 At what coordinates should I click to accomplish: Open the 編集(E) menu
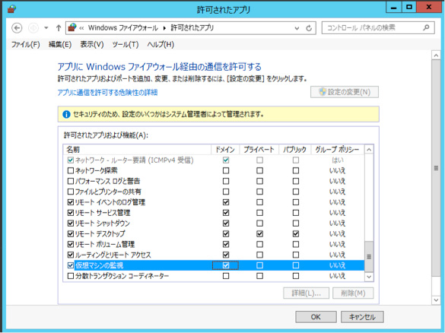[x=60, y=45]
